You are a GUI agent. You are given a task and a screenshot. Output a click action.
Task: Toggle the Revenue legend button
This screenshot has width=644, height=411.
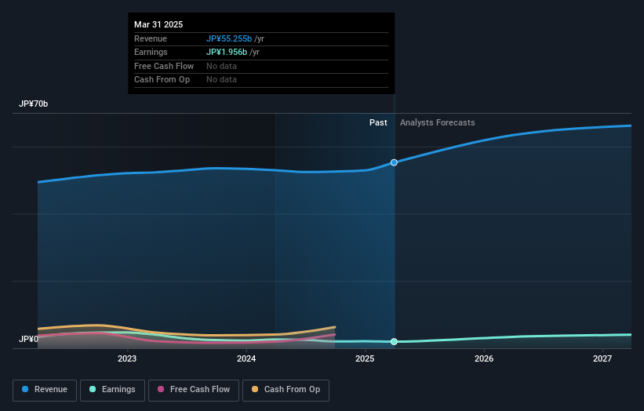[x=45, y=390]
